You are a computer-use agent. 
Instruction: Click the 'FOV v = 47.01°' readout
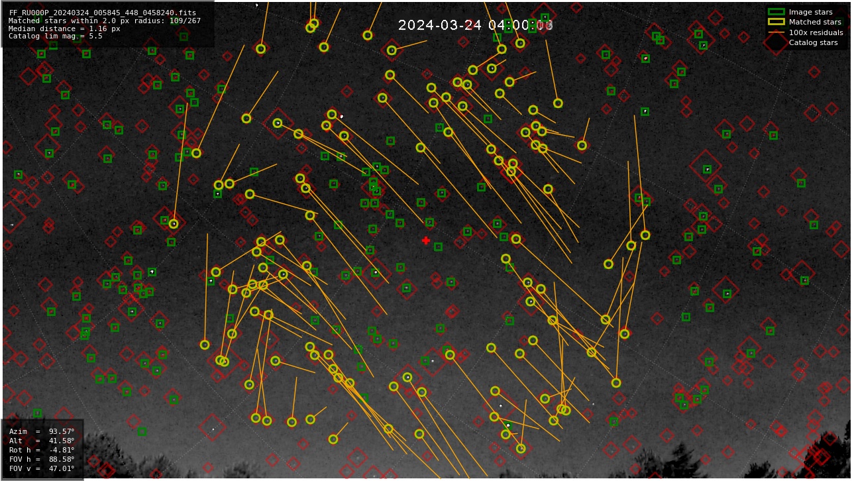pos(42,468)
